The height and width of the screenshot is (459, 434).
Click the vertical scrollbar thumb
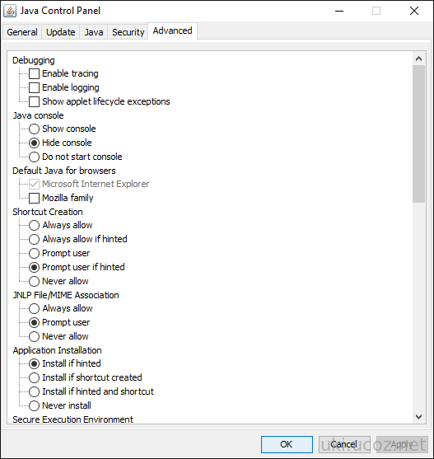[418, 133]
